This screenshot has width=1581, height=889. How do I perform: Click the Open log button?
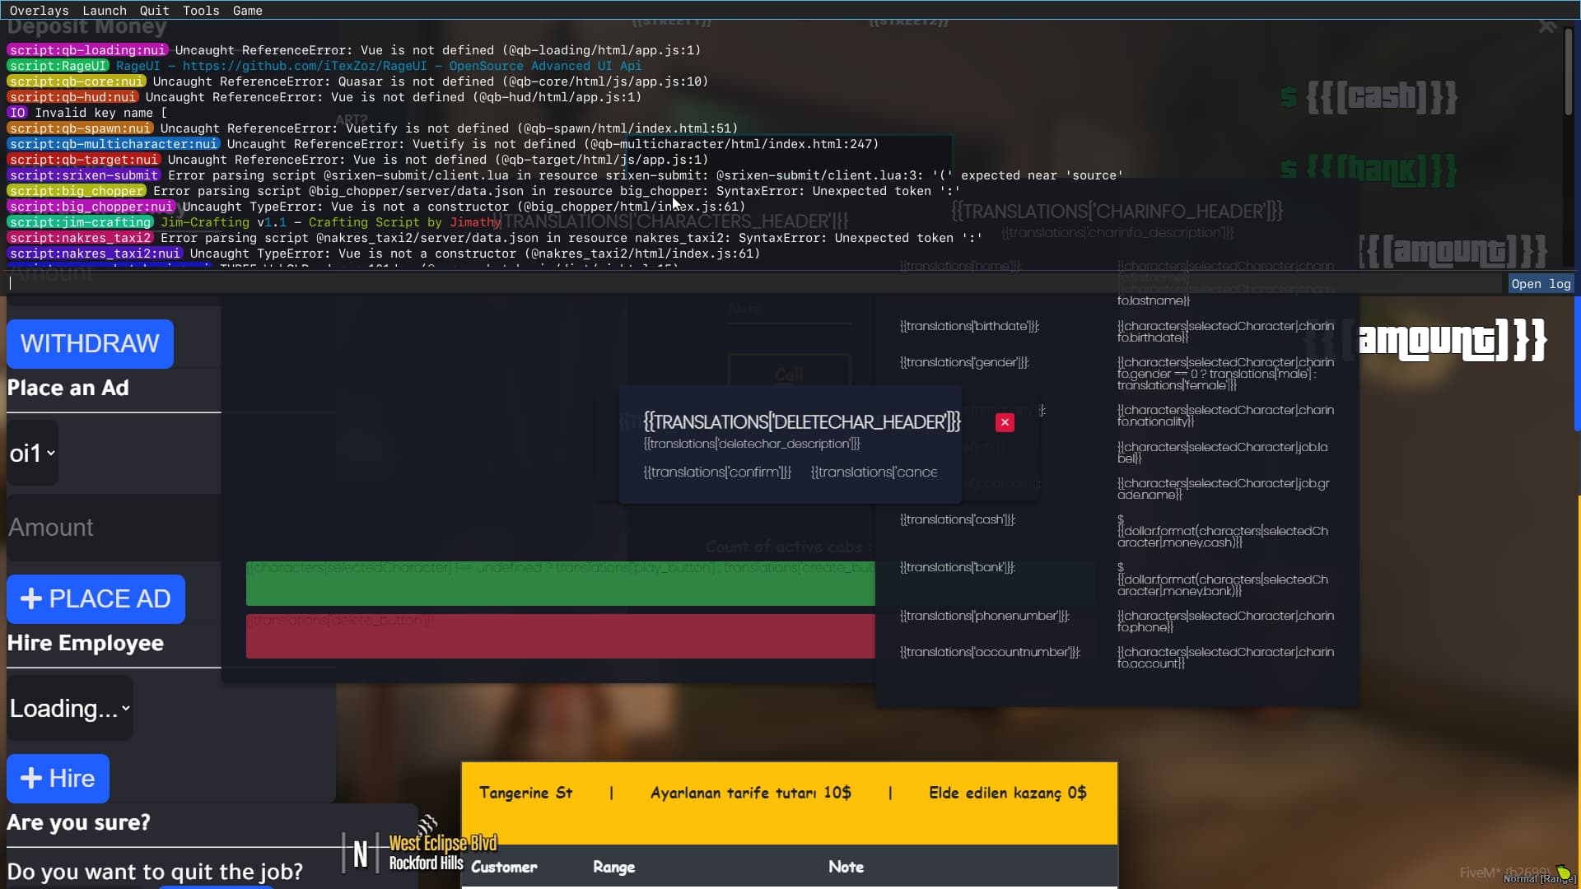tap(1541, 283)
